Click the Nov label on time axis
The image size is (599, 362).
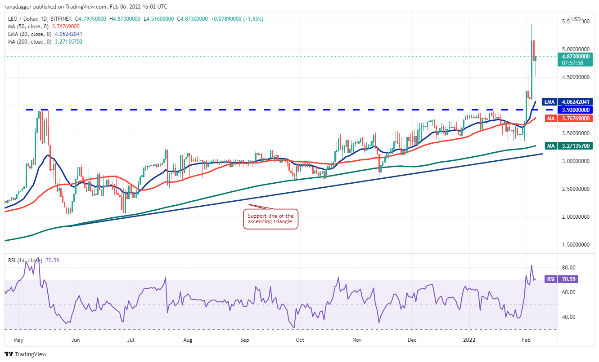click(x=357, y=340)
